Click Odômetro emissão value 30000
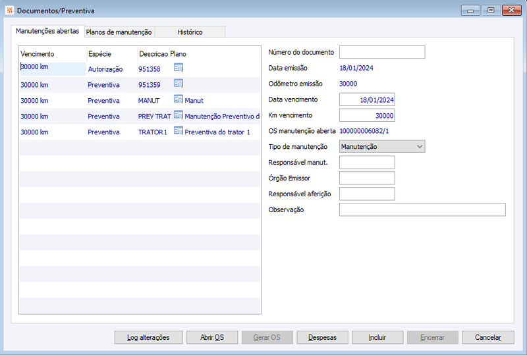Image resolution: width=527 pixels, height=355 pixels. [x=348, y=84]
